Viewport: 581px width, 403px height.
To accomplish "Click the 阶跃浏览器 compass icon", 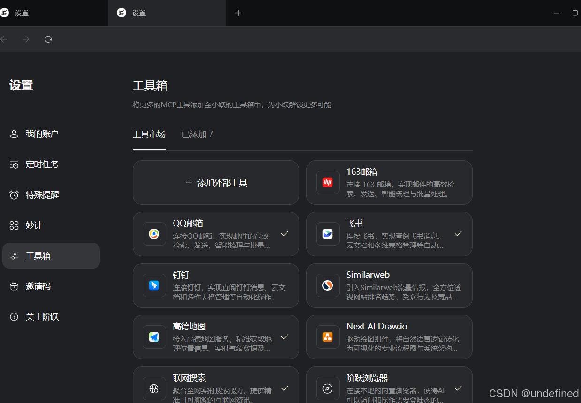I will point(327,388).
